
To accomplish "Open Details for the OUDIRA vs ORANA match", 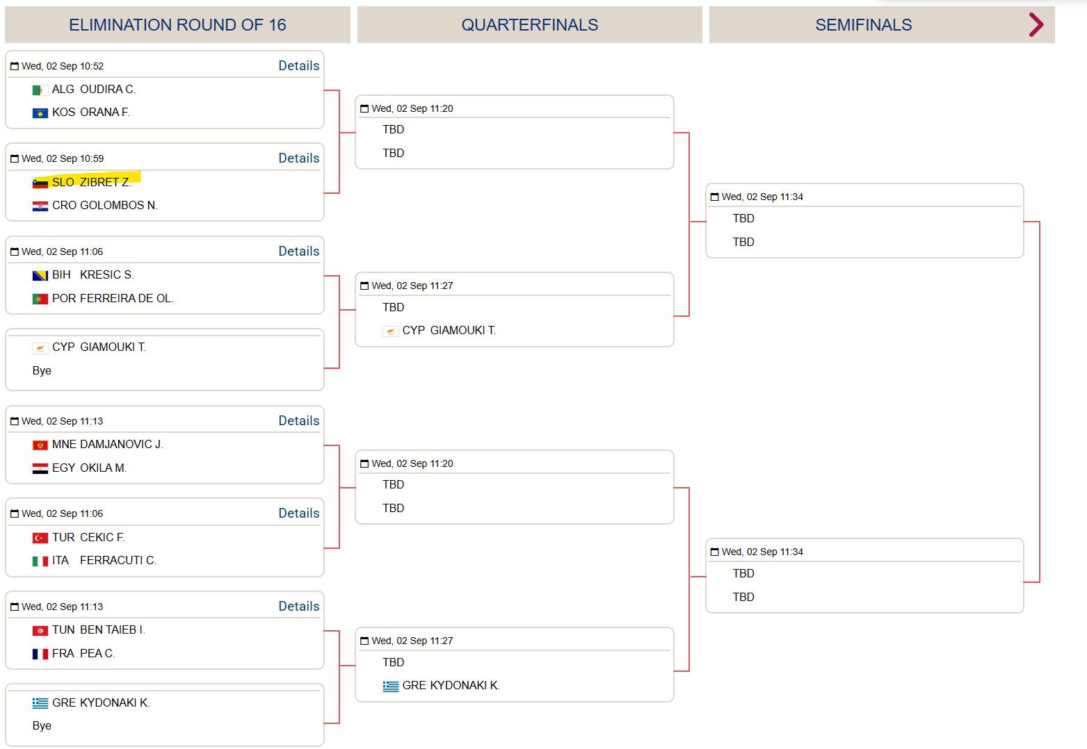I will click(x=299, y=66).
